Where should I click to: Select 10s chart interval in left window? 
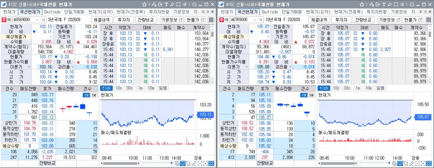coord(119,88)
